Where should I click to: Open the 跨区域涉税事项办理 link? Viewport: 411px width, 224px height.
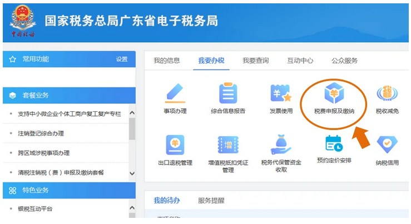[x=44, y=153]
